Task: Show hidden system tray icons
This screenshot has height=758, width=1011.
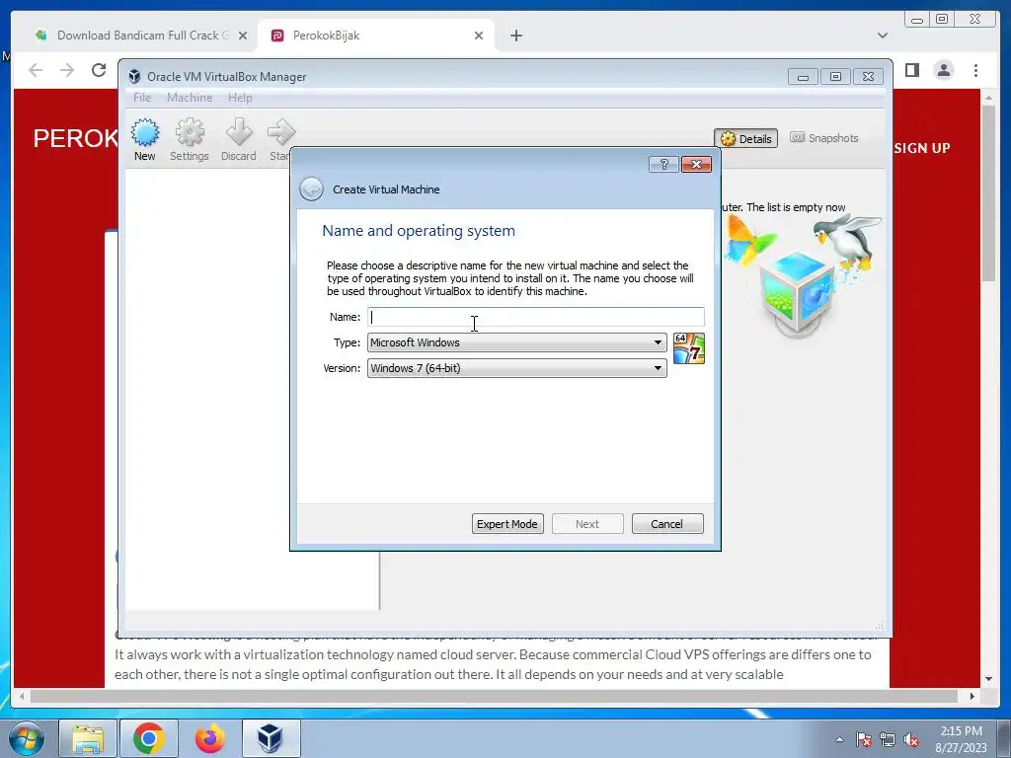Action: click(x=839, y=739)
